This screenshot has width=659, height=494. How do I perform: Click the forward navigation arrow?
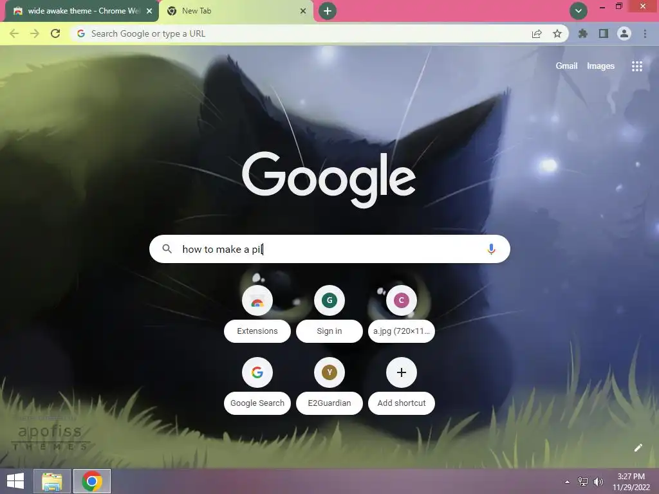tap(35, 33)
